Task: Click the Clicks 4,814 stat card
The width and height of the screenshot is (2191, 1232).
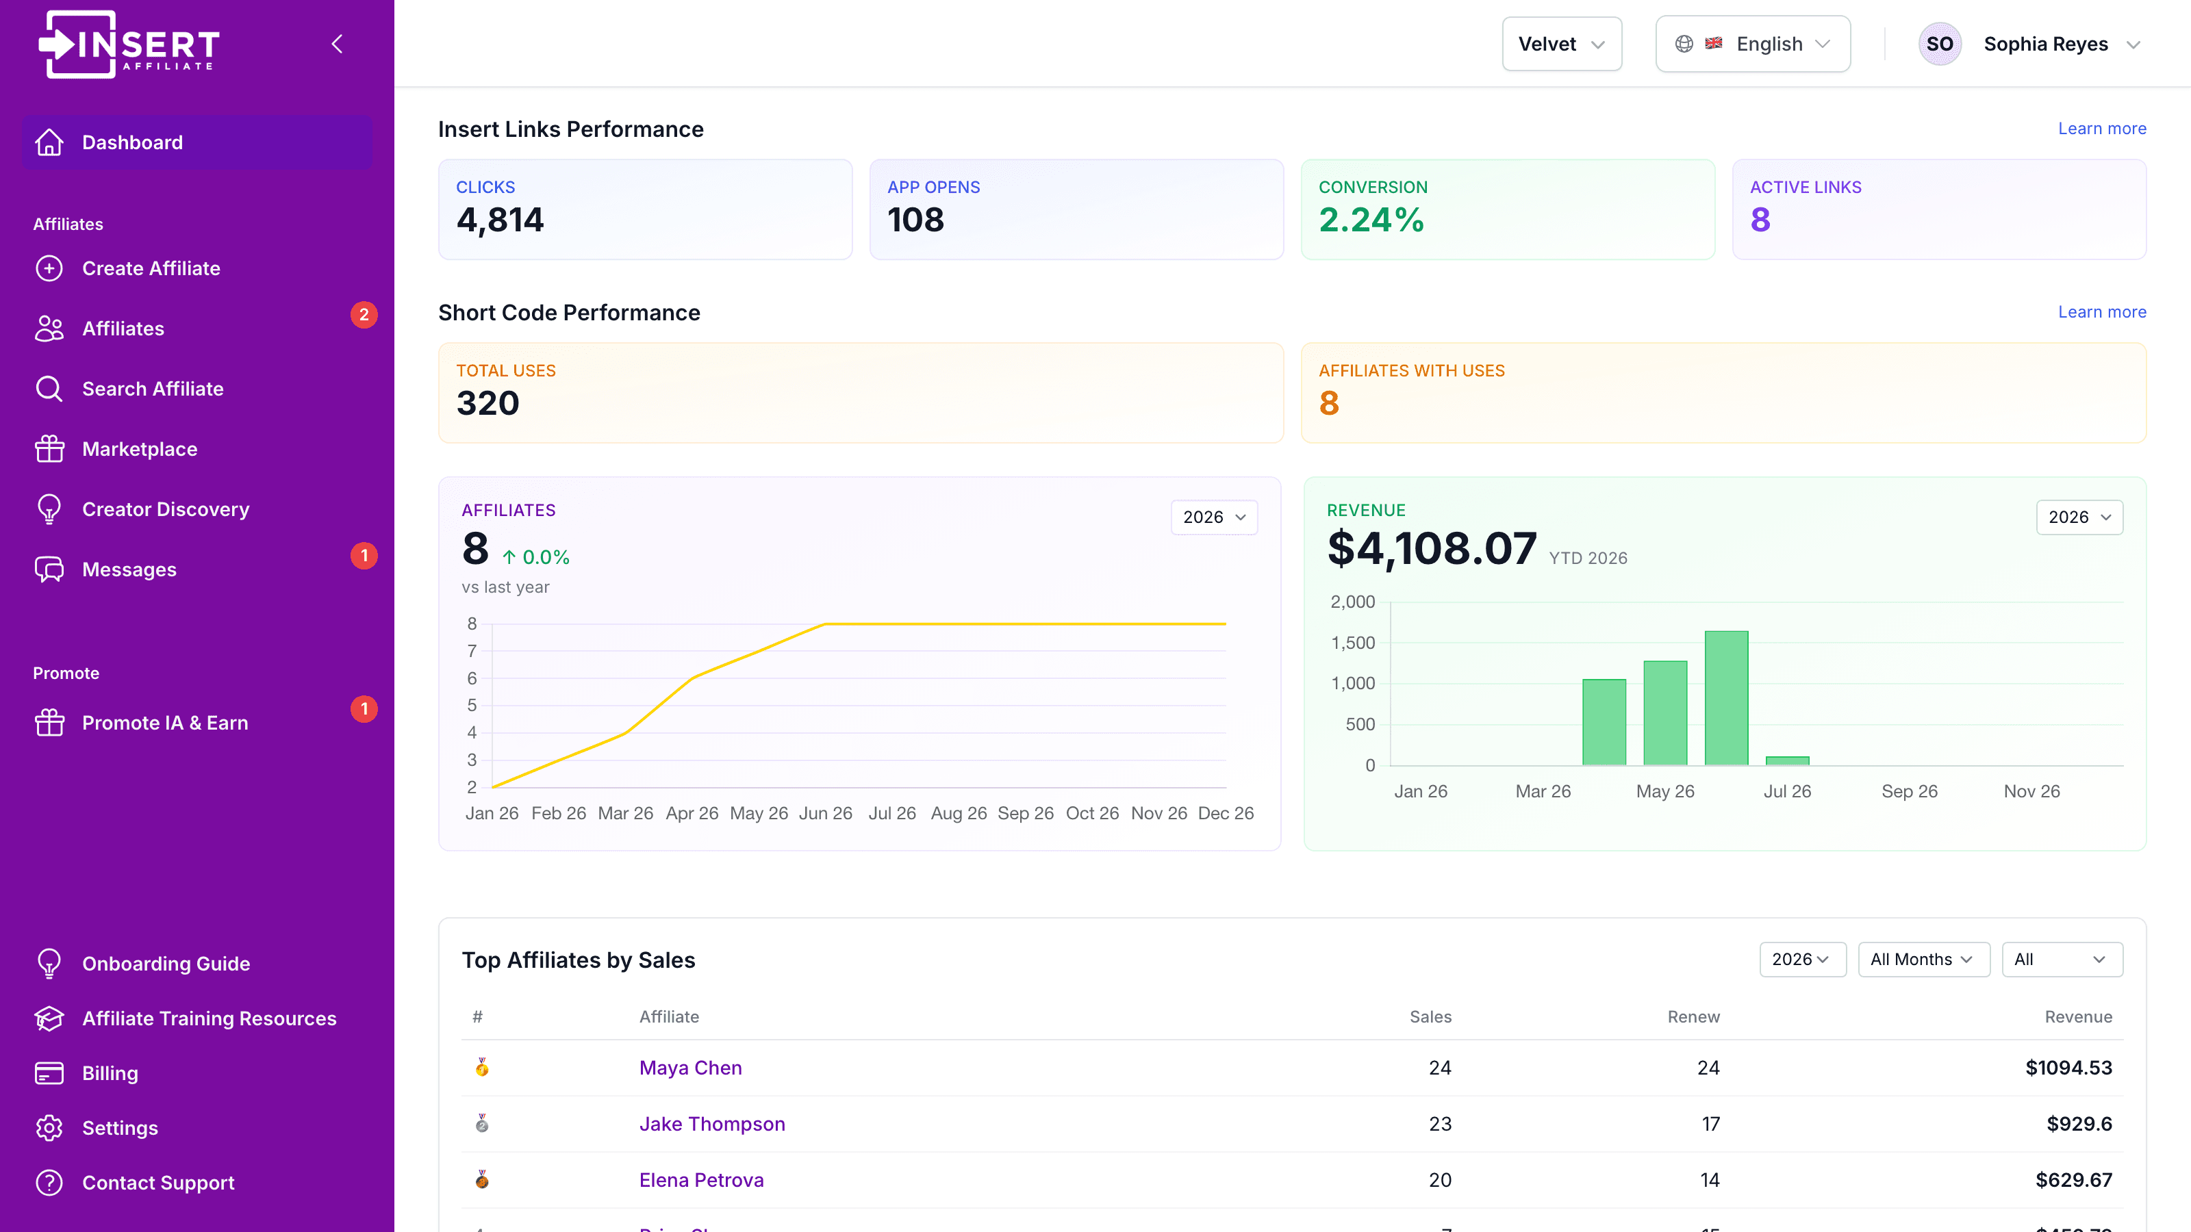Action: [x=646, y=209]
